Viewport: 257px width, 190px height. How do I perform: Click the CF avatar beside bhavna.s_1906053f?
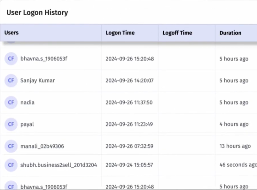click(11, 59)
